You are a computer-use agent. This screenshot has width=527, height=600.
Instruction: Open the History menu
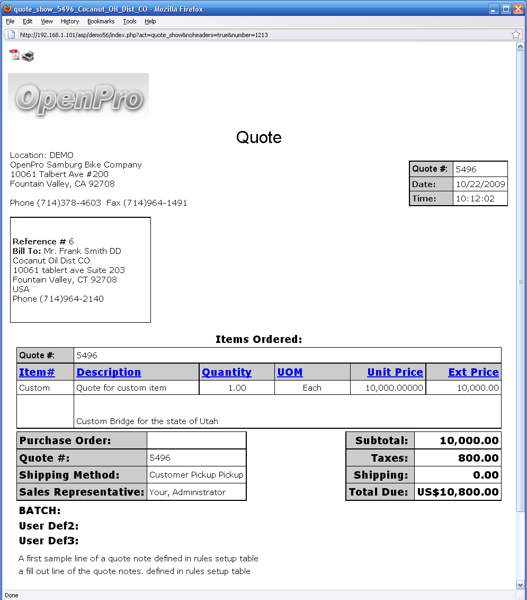pyautogui.click(x=69, y=21)
